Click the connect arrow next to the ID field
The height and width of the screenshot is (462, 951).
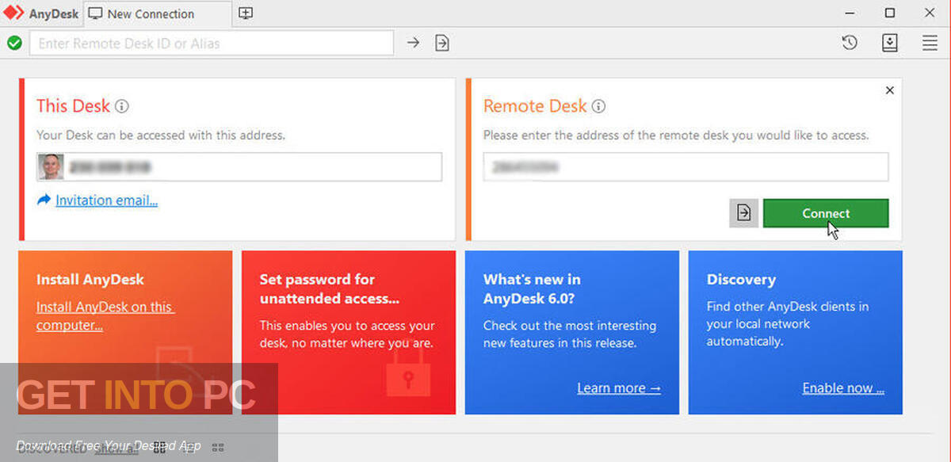[x=413, y=43]
